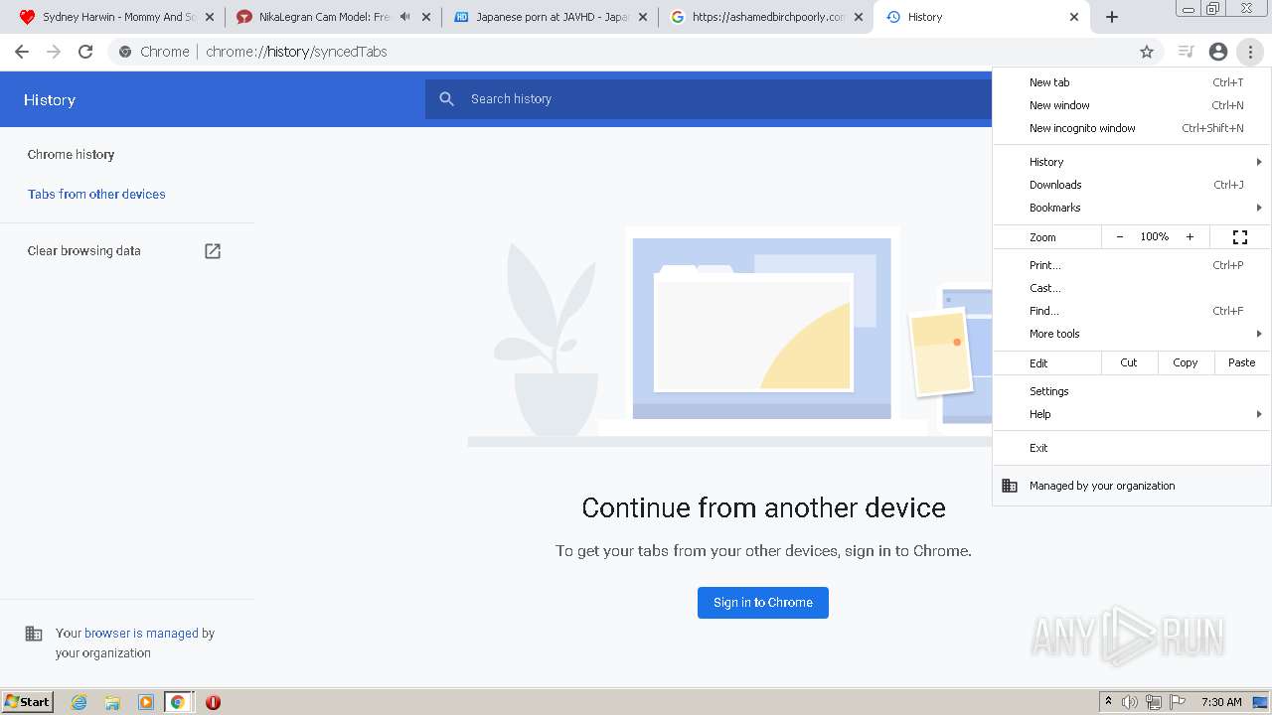This screenshot has width=1272, height=715.
Task: Choose Print... from the menu
Action: pyautogui.click(x=1131, y=265)
